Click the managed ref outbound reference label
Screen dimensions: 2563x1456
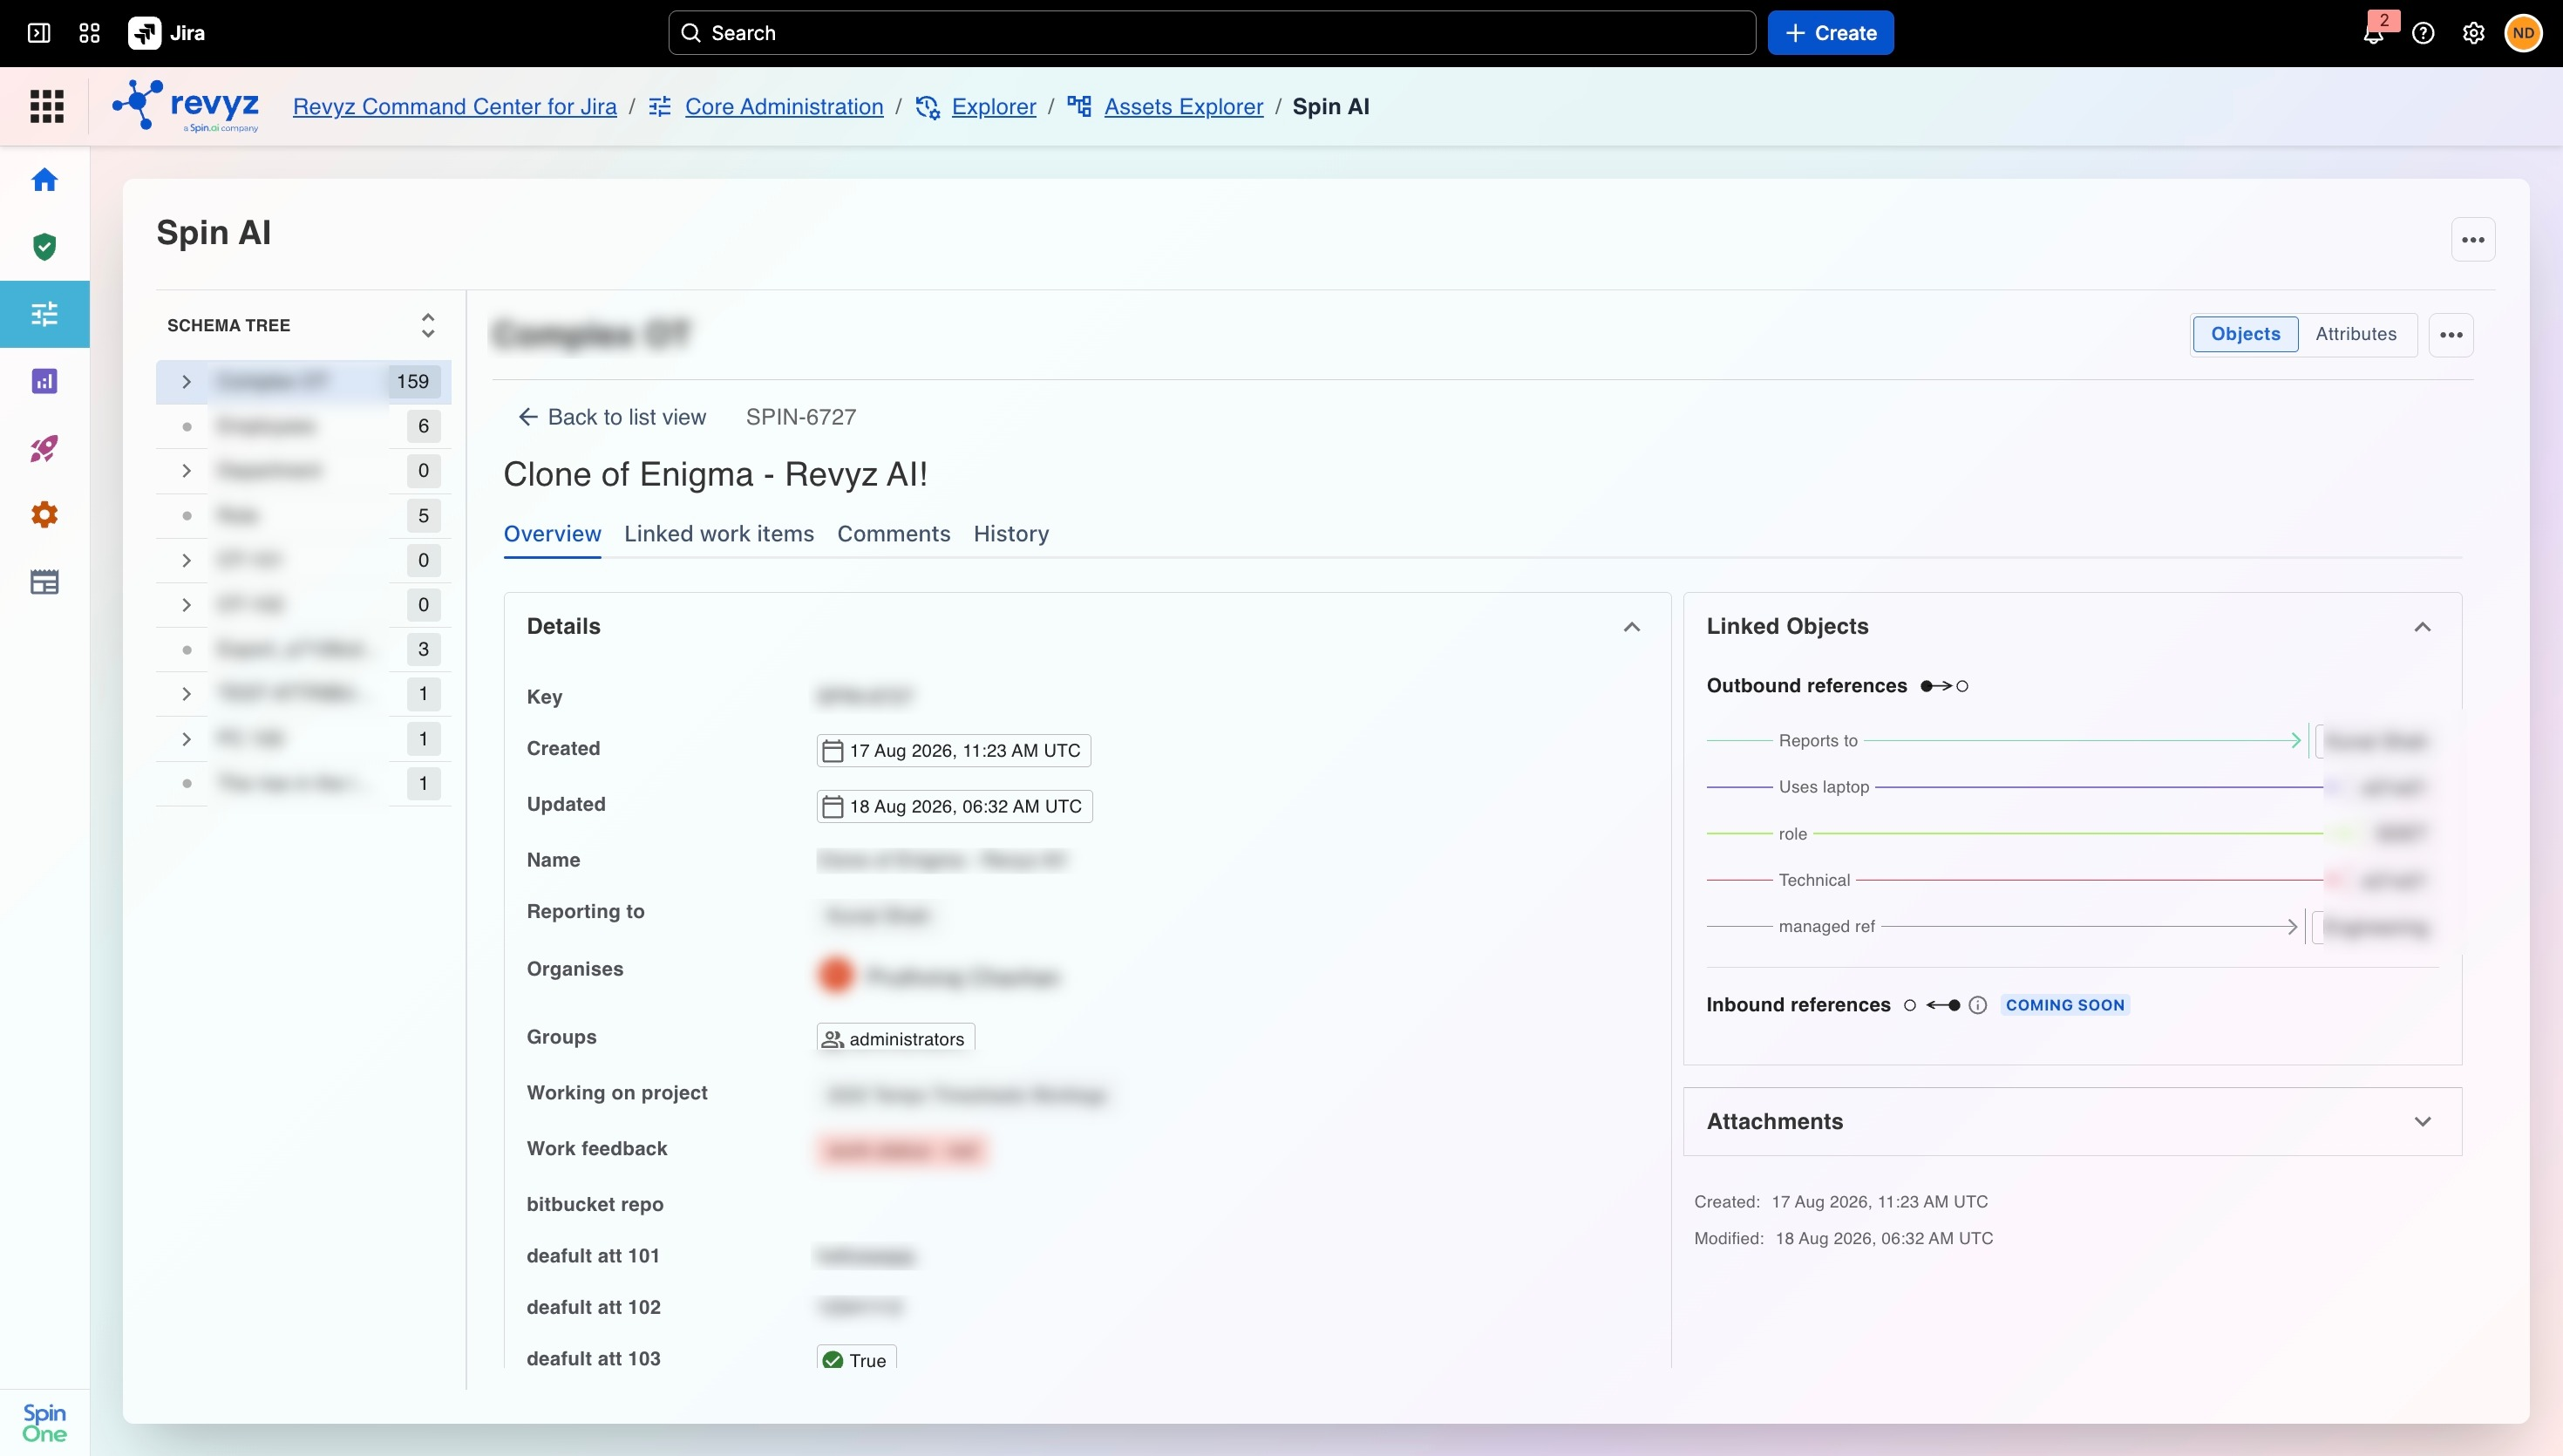tap(1826, 927)
